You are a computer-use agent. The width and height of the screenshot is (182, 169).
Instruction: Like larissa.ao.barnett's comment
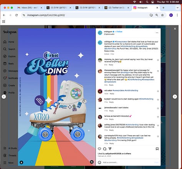[158, 117]
